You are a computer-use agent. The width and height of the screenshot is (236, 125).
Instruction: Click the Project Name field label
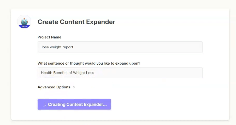(x=49, y=37)
